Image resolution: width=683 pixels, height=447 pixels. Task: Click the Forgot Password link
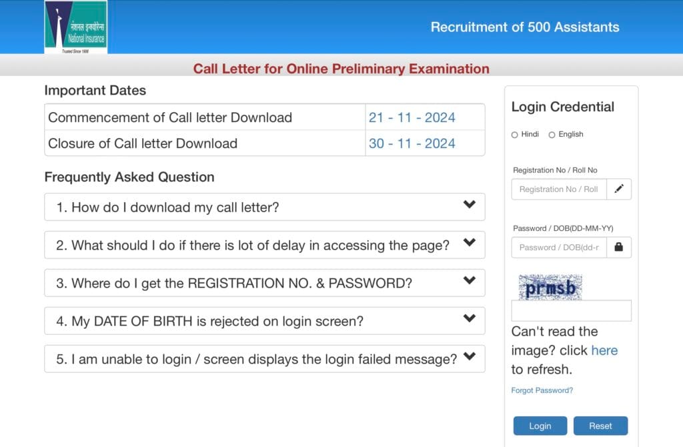[542, 390]
